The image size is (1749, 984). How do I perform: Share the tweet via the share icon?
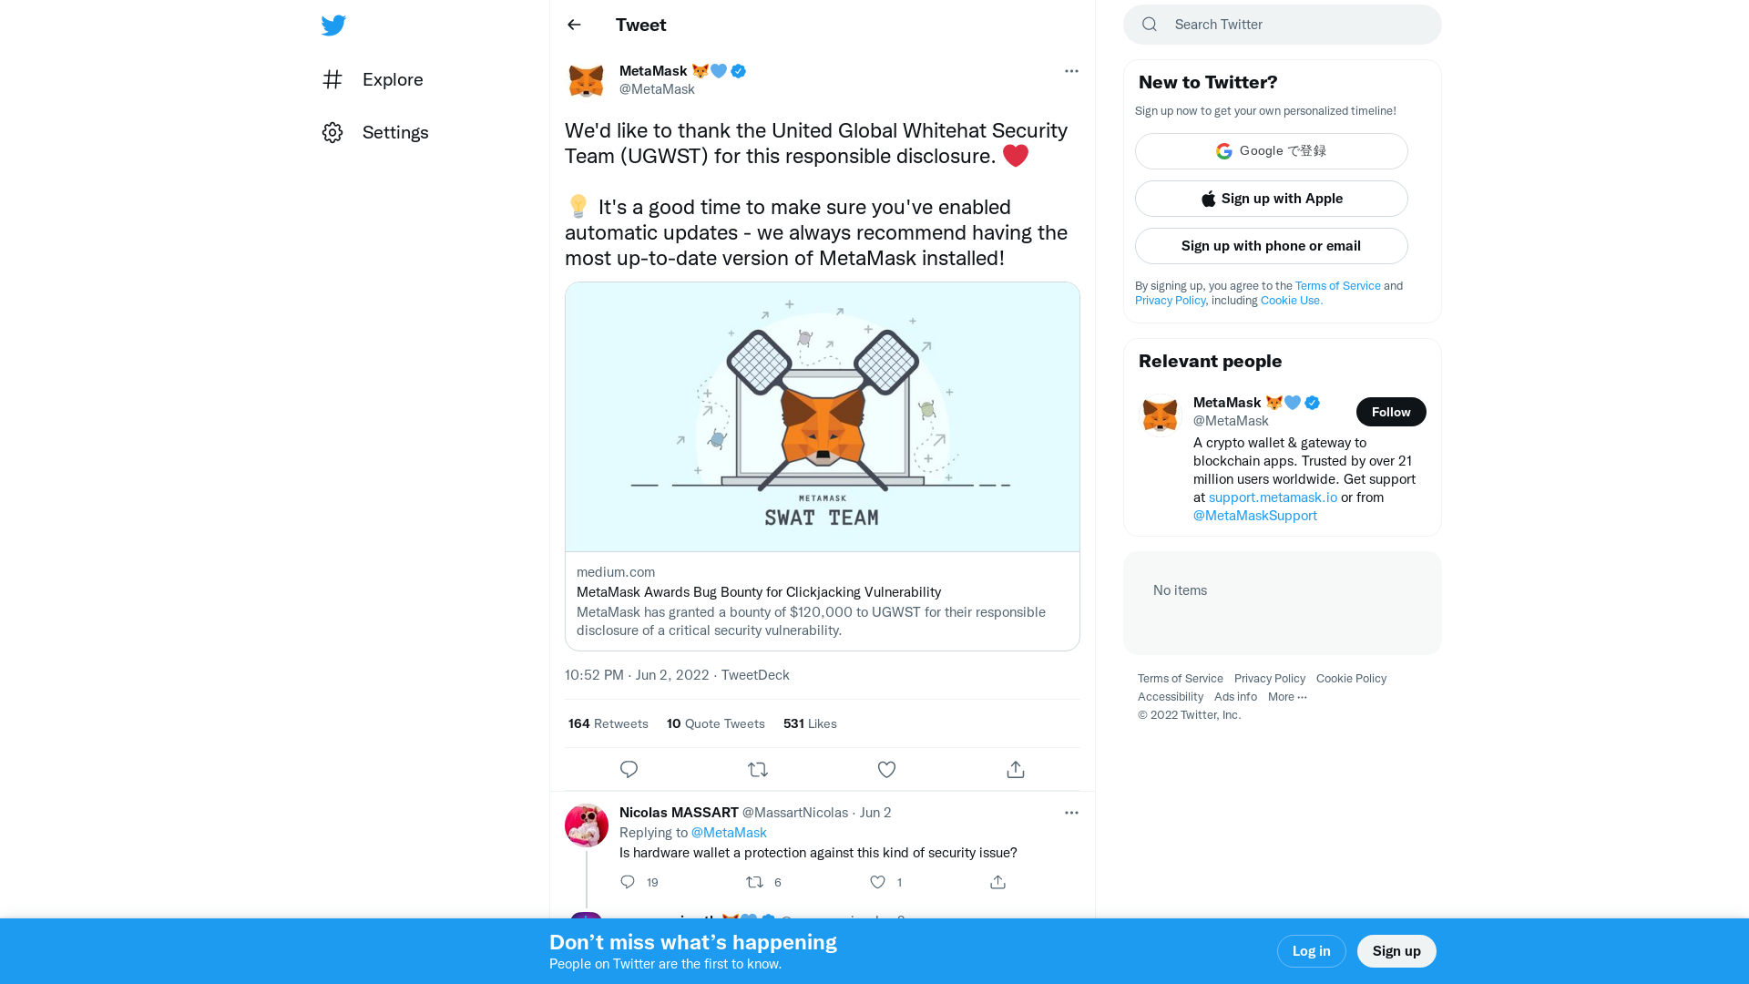coord(1015,769)
